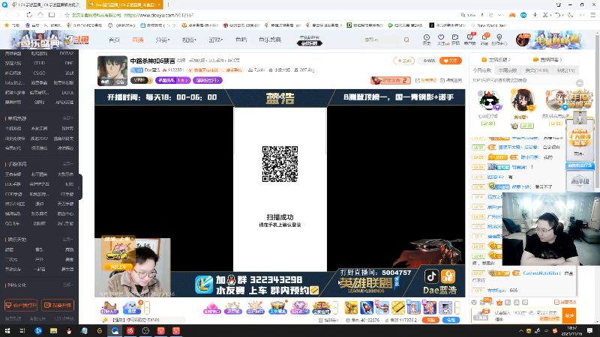Expand the 分类 dropdown in navigation
The image size is (600, 337).
(163, 40)
